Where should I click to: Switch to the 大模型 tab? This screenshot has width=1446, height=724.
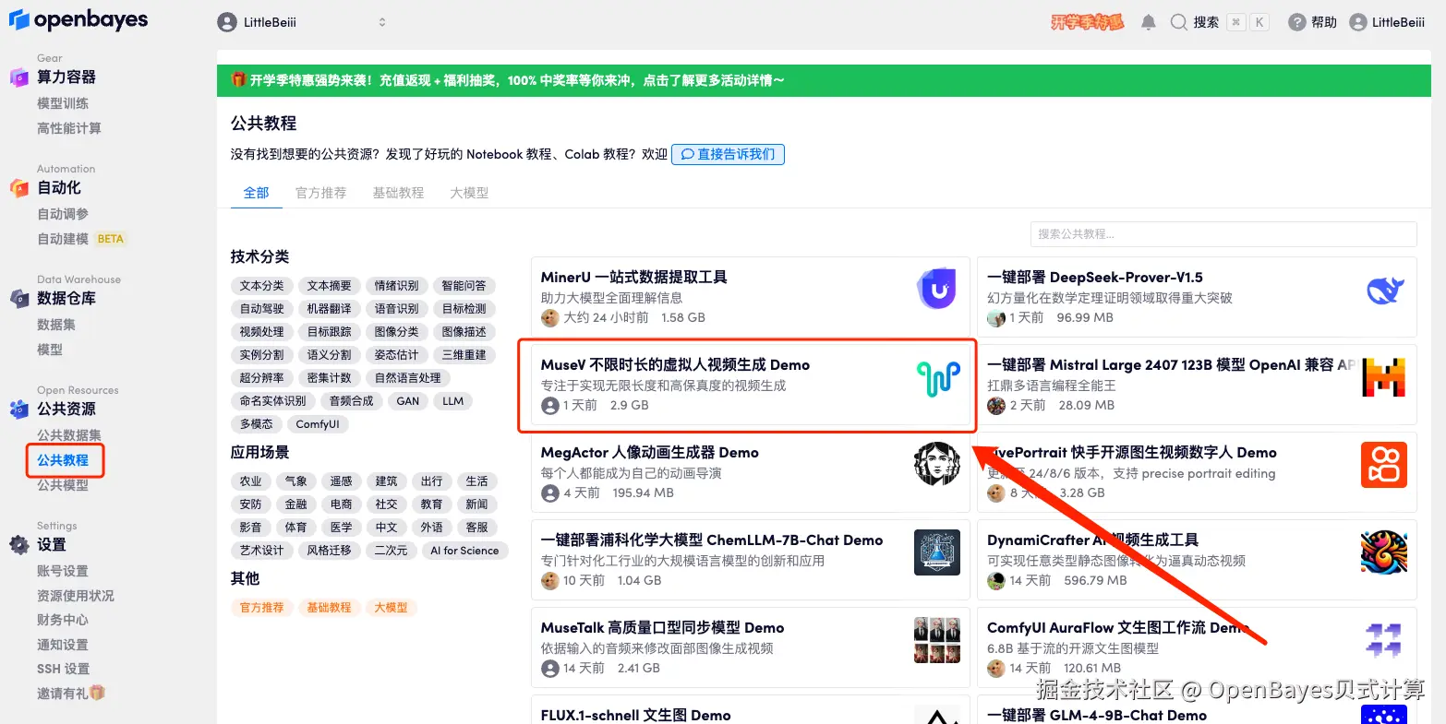tap(468, 193)
